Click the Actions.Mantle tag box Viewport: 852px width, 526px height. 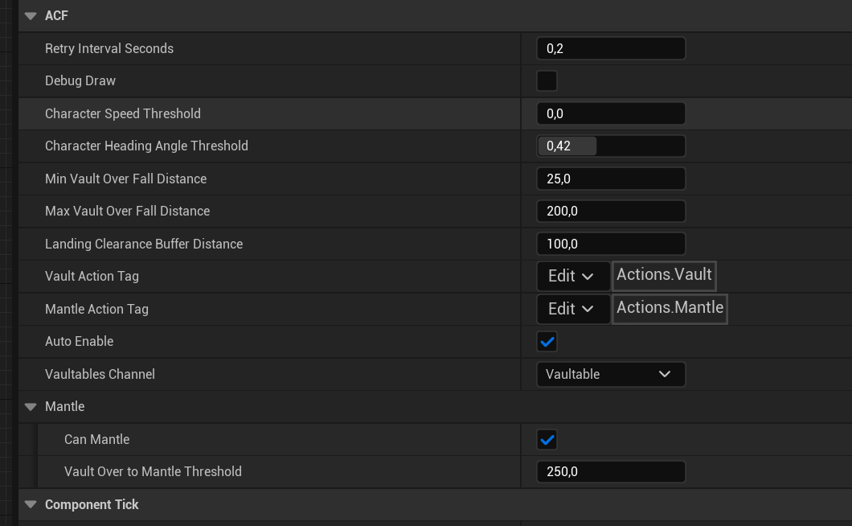coord(670,308)
